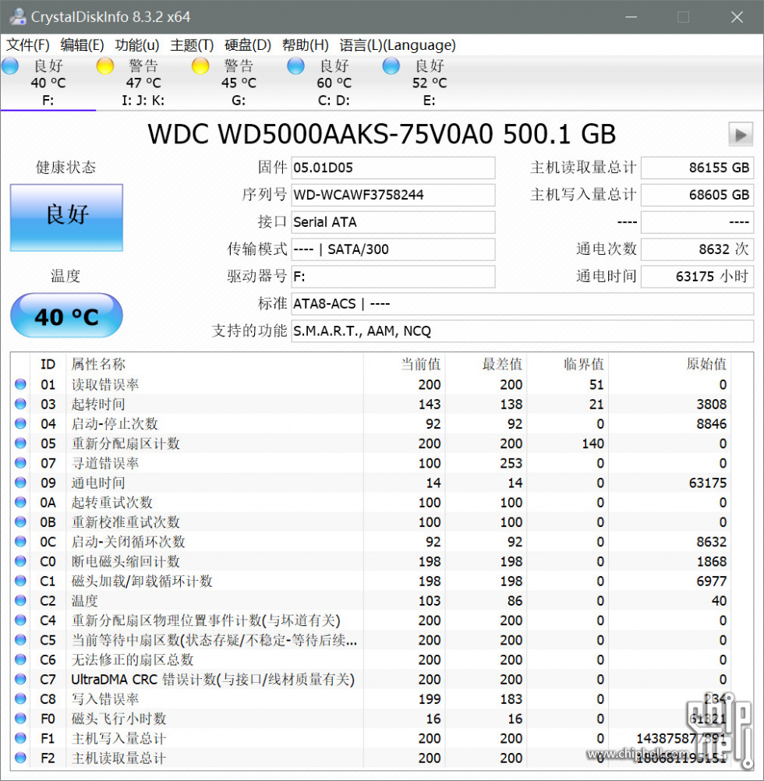Click the status dot for attribute C2 温度

coord(20,601)
